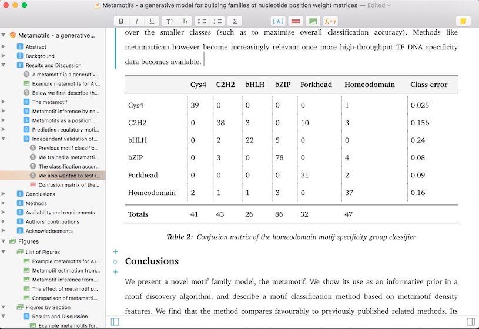
Task: Toggle italic text style
Action: 137,21
